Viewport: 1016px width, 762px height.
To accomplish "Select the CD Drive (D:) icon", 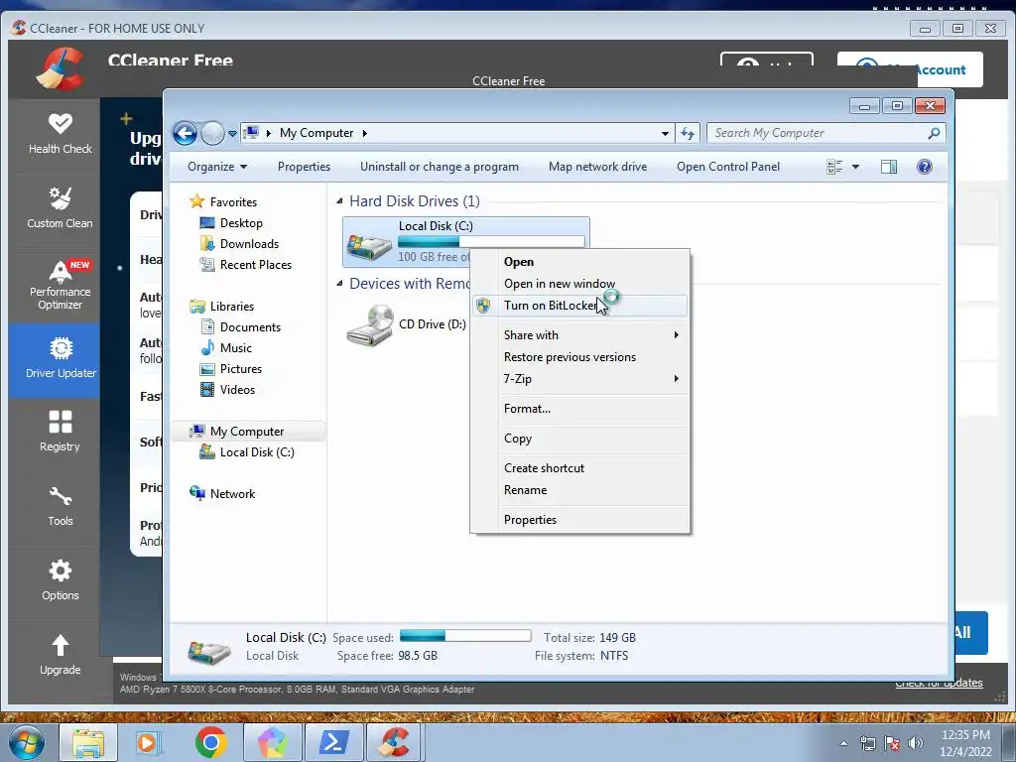I will coord(371,324).
